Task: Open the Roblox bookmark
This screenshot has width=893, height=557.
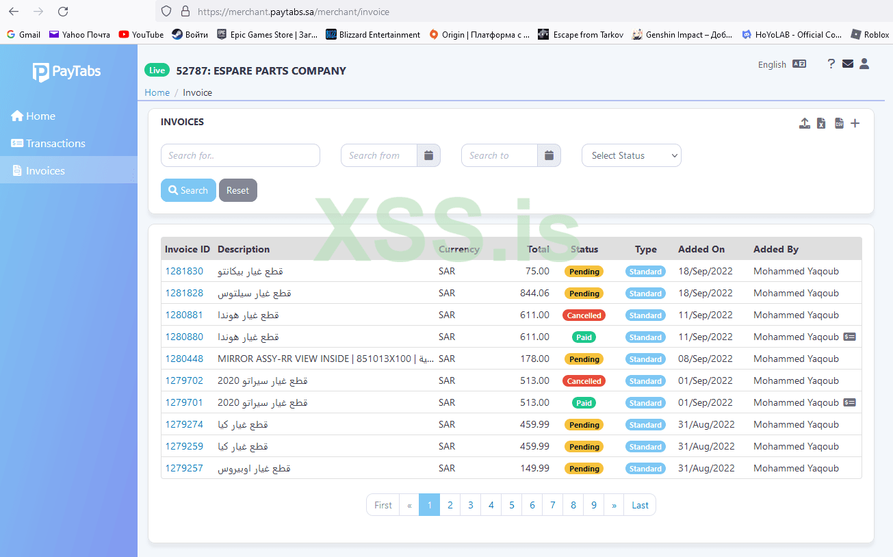Action: coord(870,34)
